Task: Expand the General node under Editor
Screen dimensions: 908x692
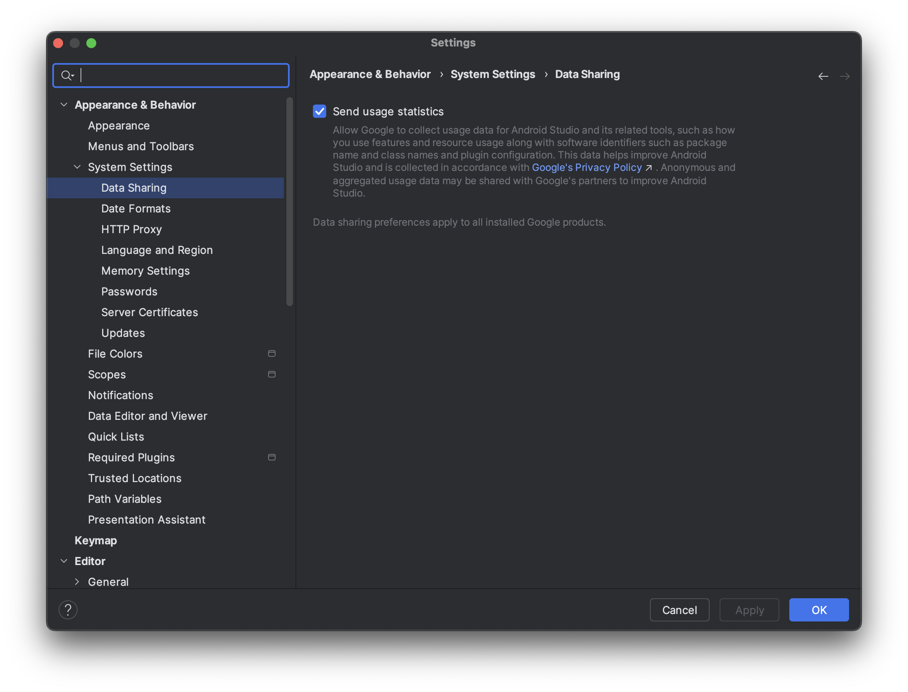Action: (x=77, y=582)
